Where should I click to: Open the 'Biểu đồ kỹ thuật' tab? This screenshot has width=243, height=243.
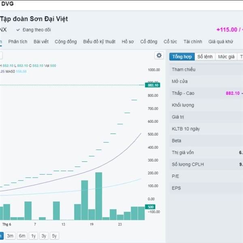point(99,42)
